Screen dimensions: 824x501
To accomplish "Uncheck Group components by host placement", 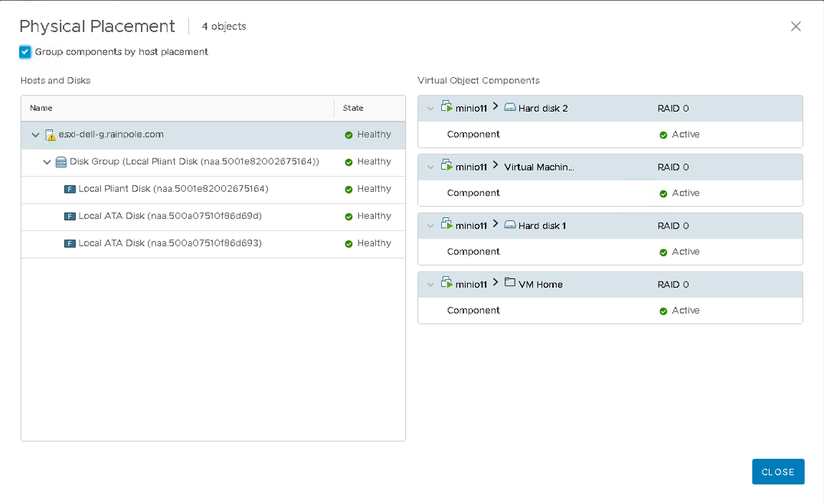I will click(25, 52).
